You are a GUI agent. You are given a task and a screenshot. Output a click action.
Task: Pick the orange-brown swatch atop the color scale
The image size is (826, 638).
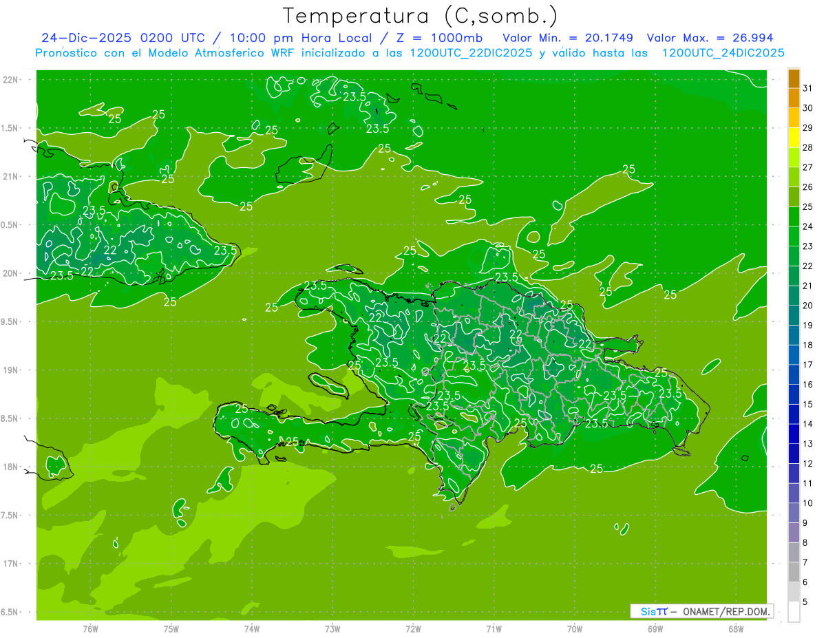click(x=794, y=78)
